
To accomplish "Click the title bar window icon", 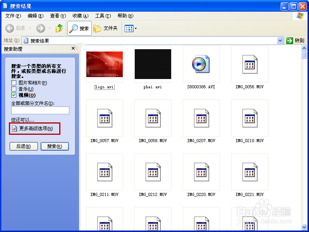I will coord(5,6).
